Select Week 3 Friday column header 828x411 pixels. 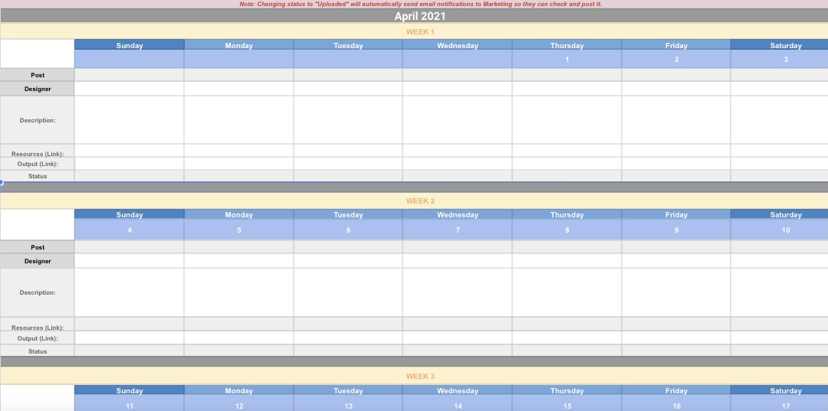coord(676,390)
